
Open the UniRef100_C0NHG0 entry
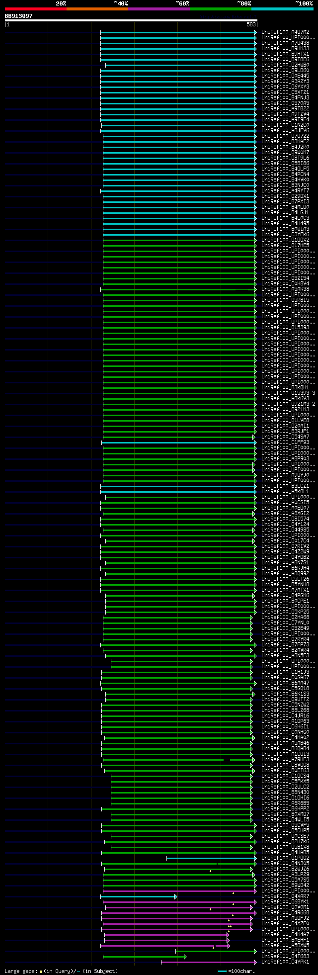point(285,732)
